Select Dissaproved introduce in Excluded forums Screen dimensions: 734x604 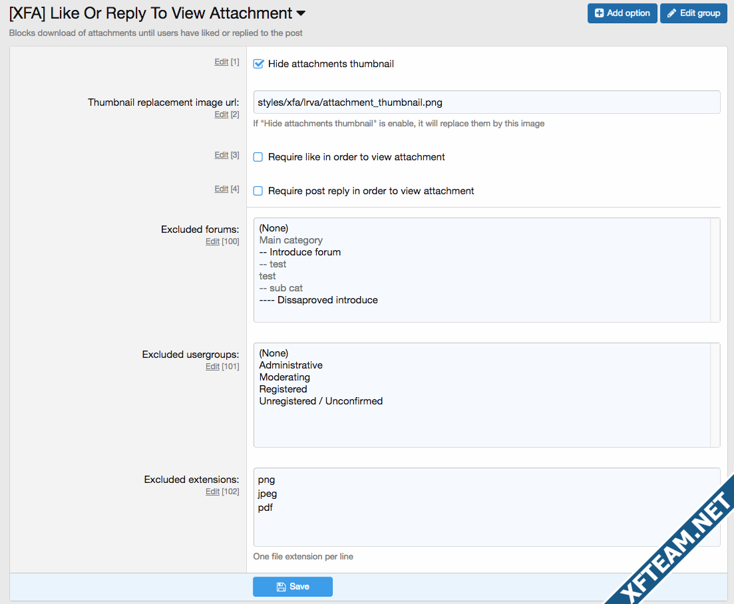318,300
